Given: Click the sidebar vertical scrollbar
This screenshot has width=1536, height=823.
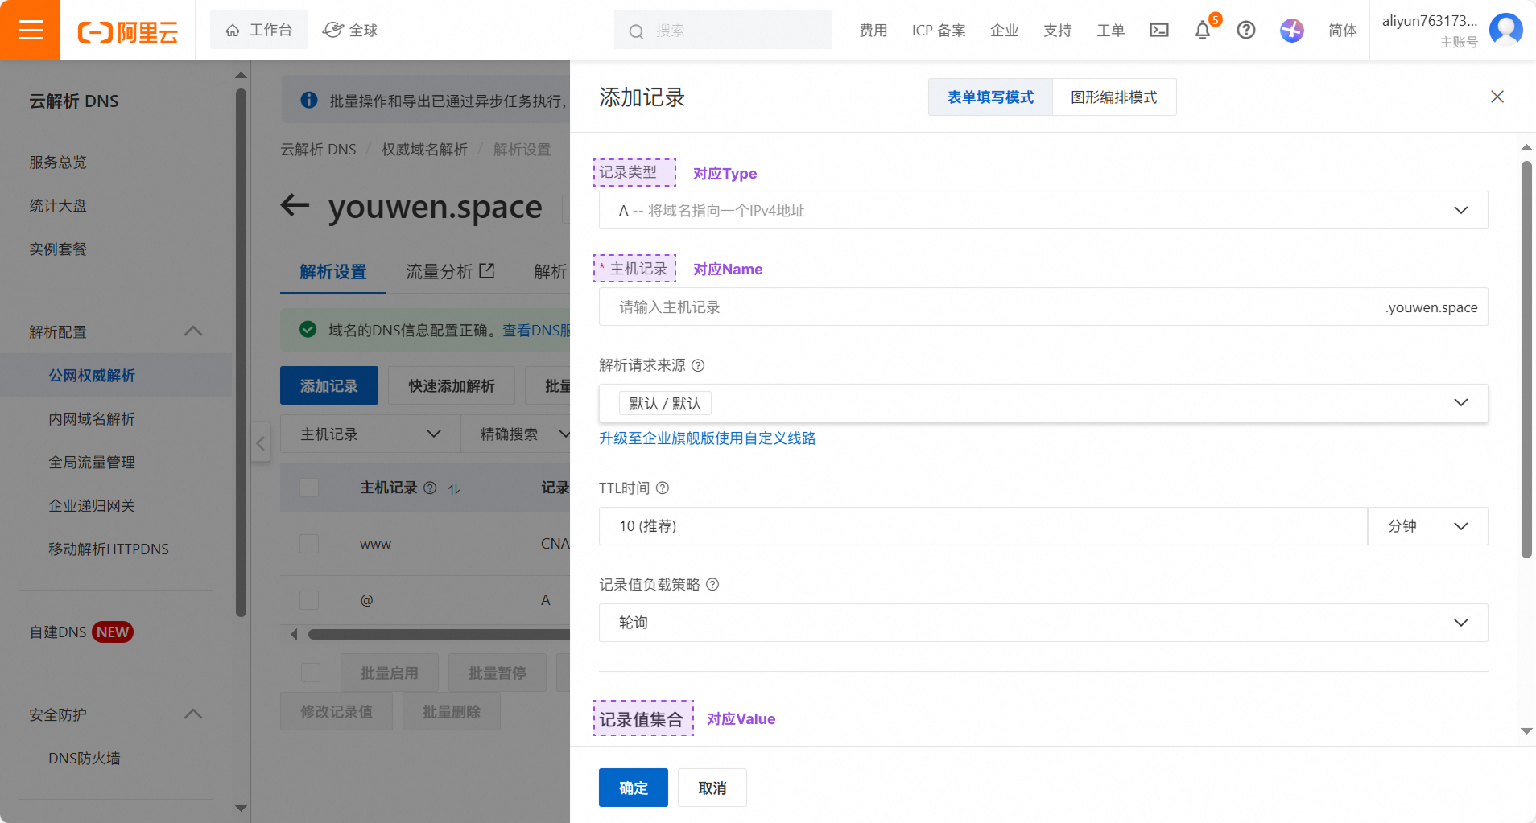Looking at the screenshot, I should 241,352.
